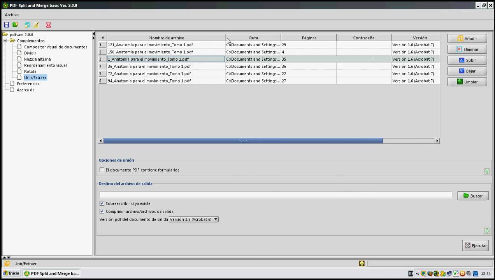Click Subir to move file up
The image size is (495, 280).
point(467,60)
